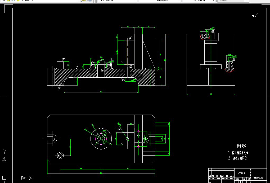Select the 126 dimension in plan view
Image resolution: width=270 pixels, height=183 pixels.
coord(81,168)
